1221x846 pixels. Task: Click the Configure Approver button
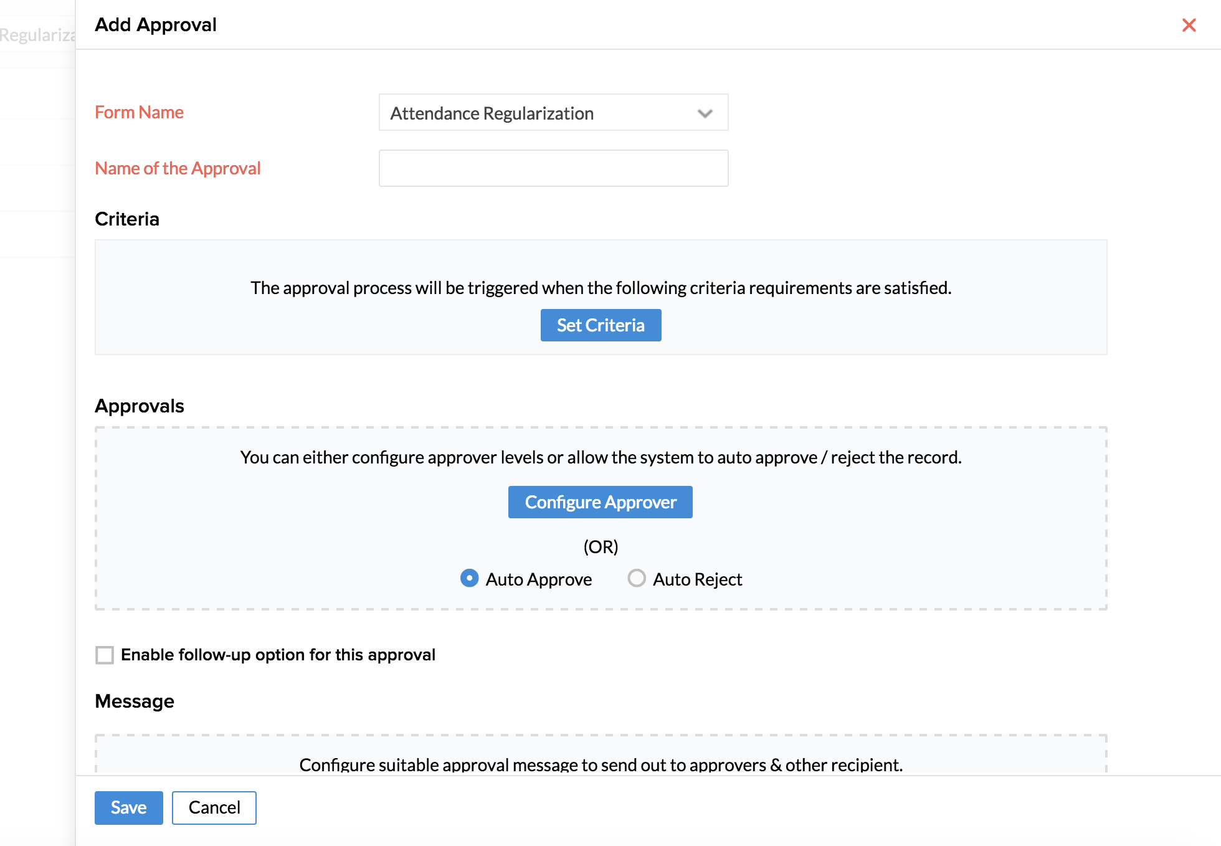point(600,502)
